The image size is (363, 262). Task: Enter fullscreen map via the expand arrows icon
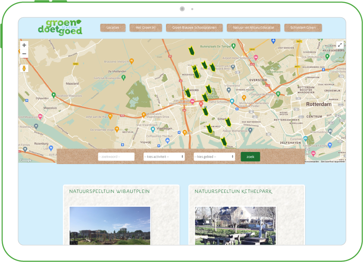[339, 44]
